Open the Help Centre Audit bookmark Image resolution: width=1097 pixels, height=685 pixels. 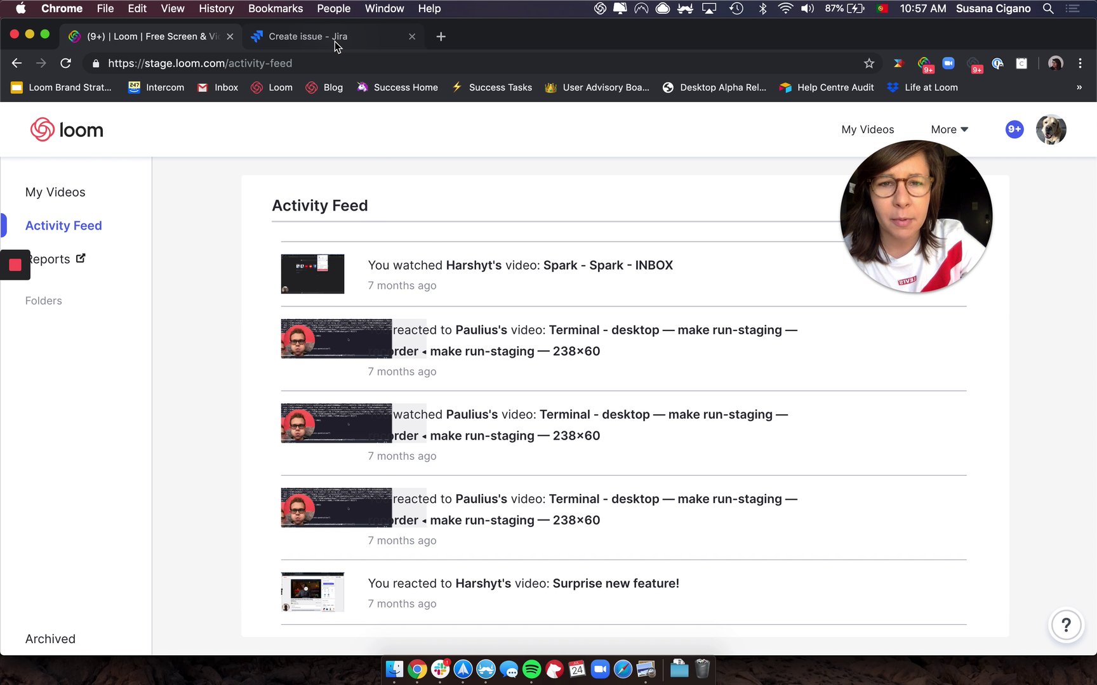pyautogui.click(x=827, y=88)
